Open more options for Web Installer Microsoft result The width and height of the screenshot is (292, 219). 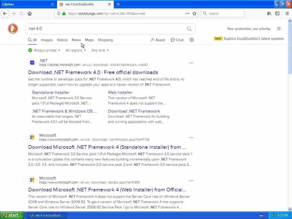(191, 180)
